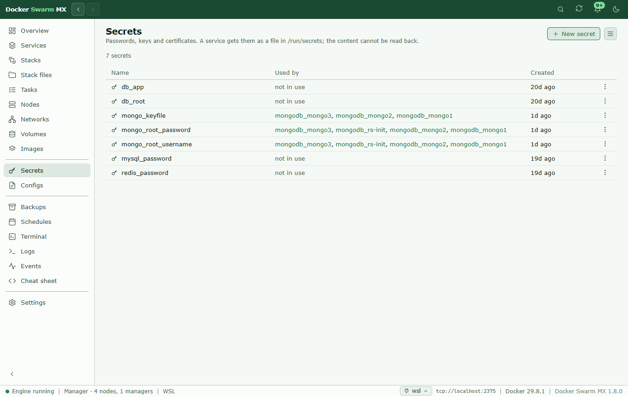Click the Schedules icon in the sidebar
Viewport: 628px width, 397px height.
[12, 222]
